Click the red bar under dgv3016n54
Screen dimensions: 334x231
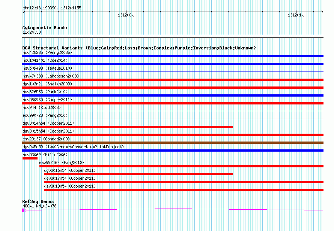coord(138,174)
